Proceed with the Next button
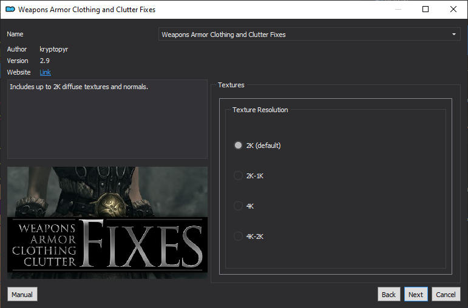468x308 pixels. pos(416,294)
